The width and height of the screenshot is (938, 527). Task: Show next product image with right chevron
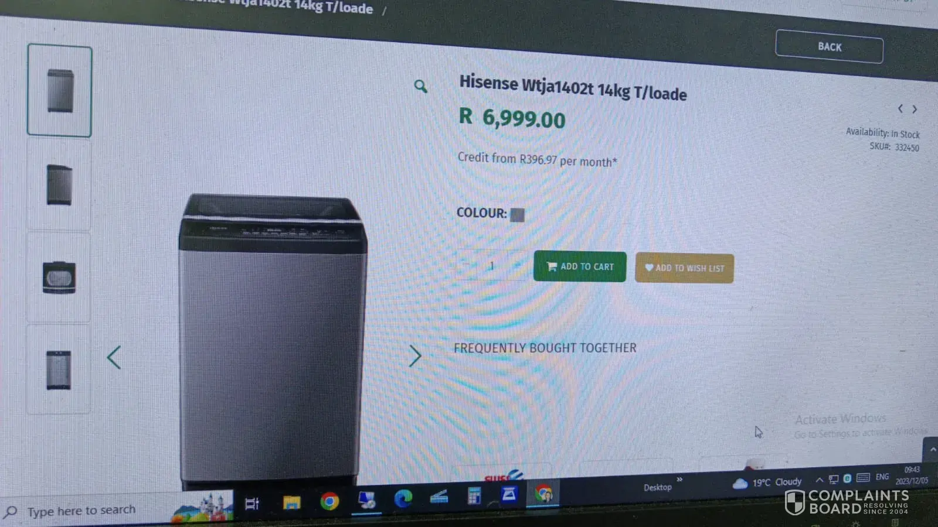[x=415, y=355]
